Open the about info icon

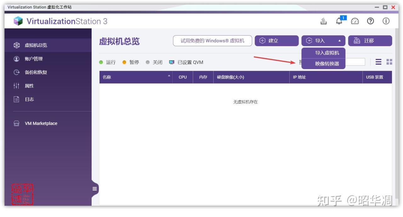[386, 21]
